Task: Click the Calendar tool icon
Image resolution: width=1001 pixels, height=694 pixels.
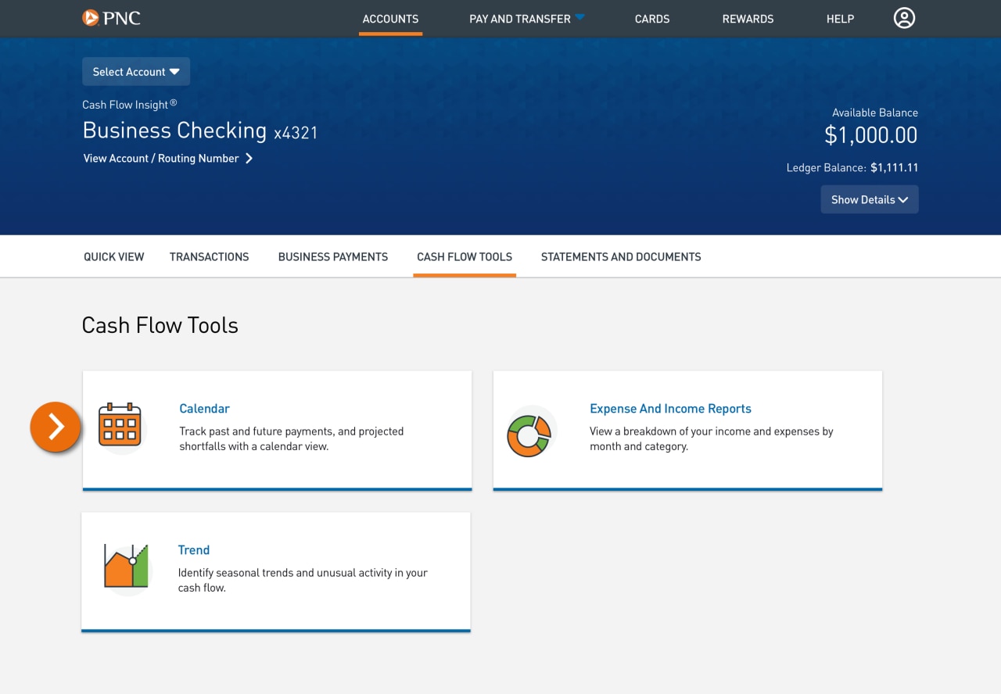Action: pyautogui.click(x=120, y=427)
